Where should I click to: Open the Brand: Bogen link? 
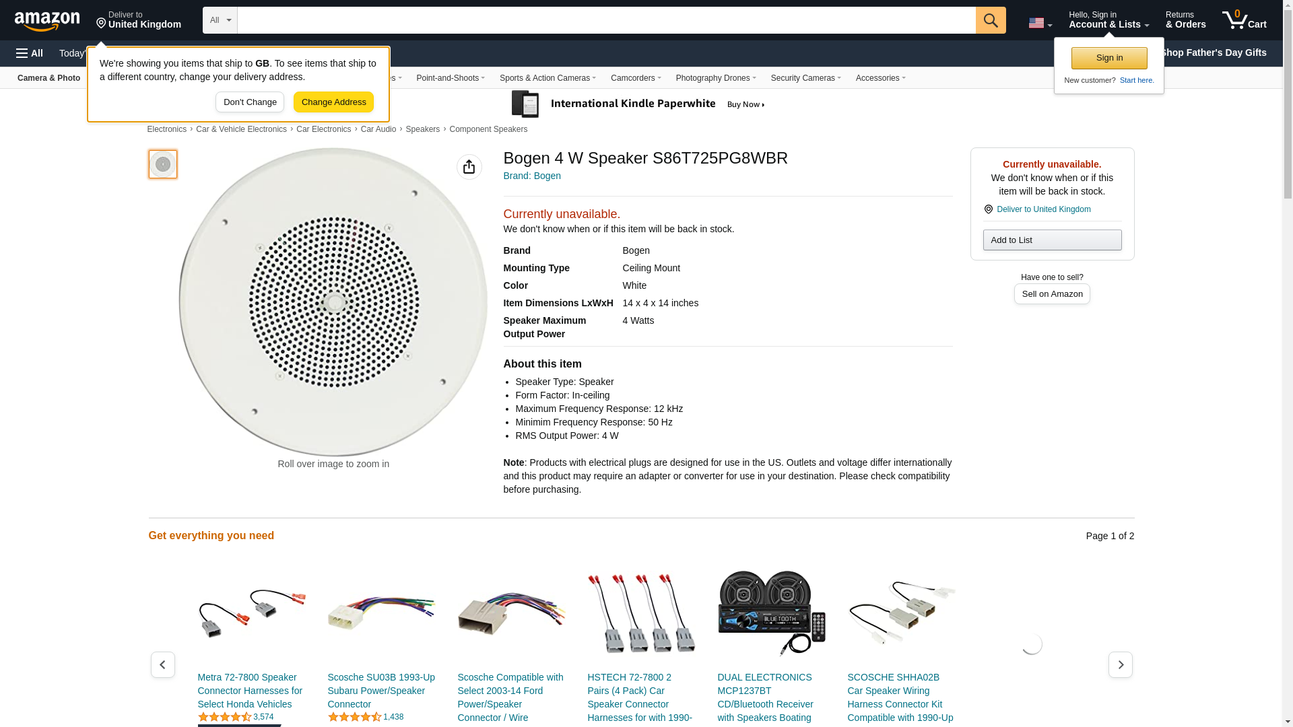click(531, 176)
